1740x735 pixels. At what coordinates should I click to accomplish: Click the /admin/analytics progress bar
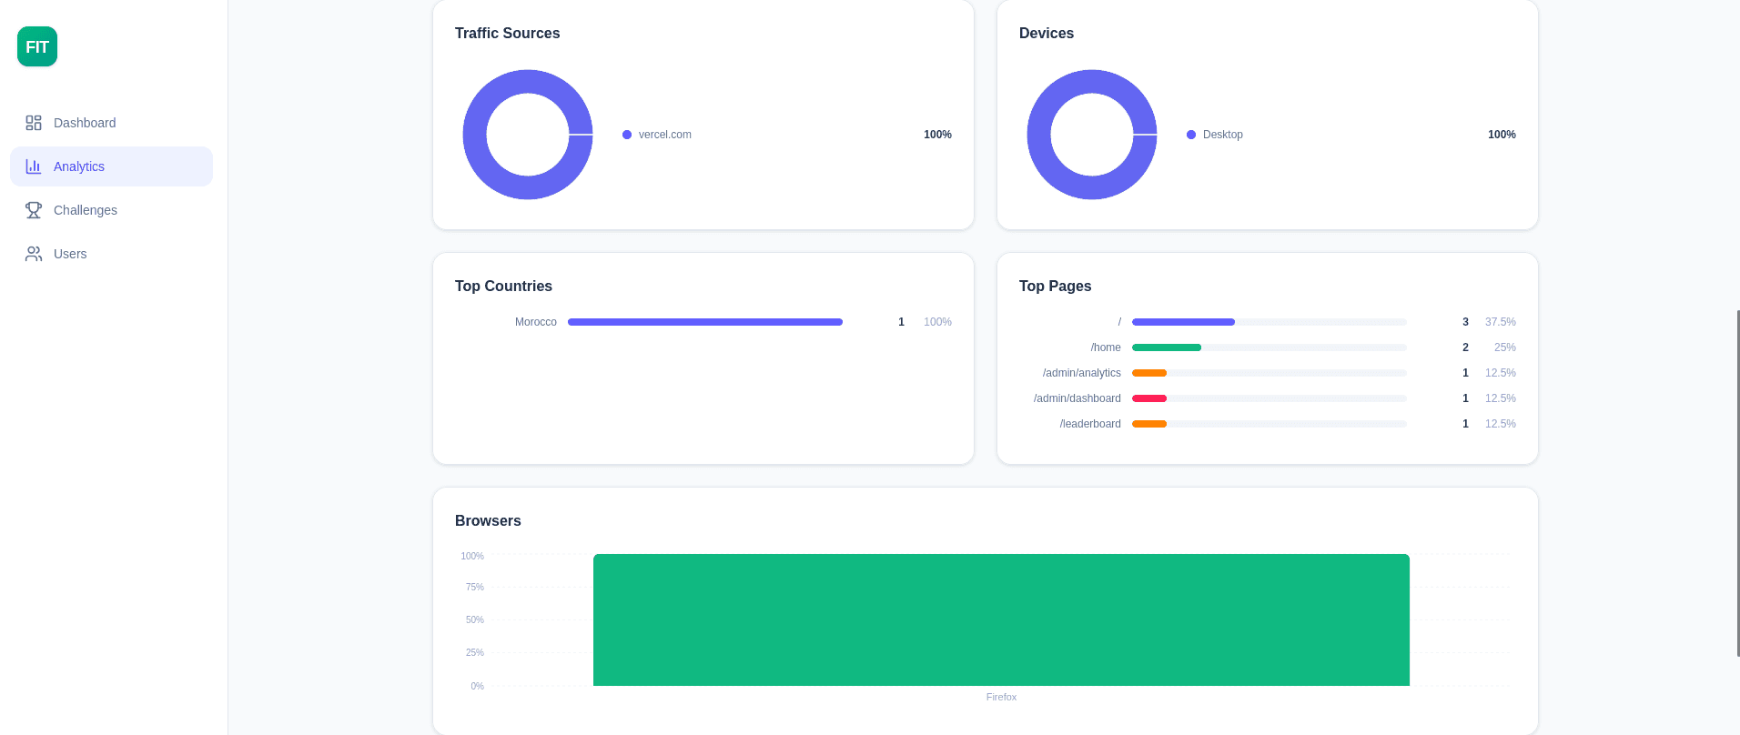(1270, 373)
